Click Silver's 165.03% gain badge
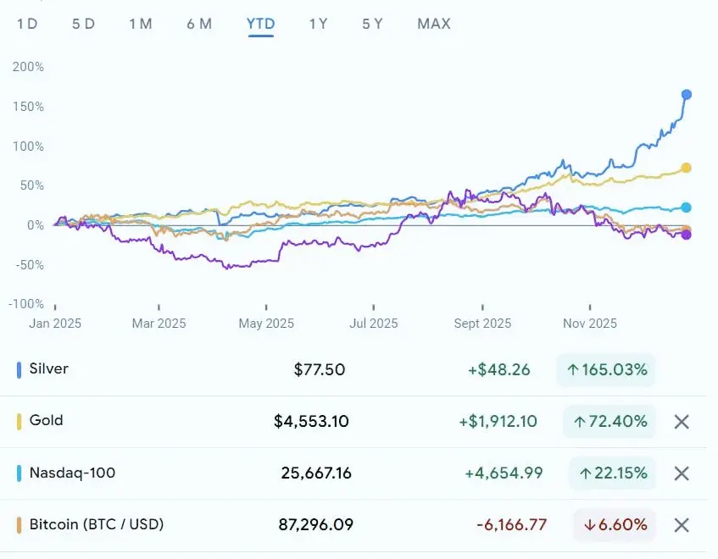The height and width of the screenshot is (559, 718). click(x=606, y=369)
